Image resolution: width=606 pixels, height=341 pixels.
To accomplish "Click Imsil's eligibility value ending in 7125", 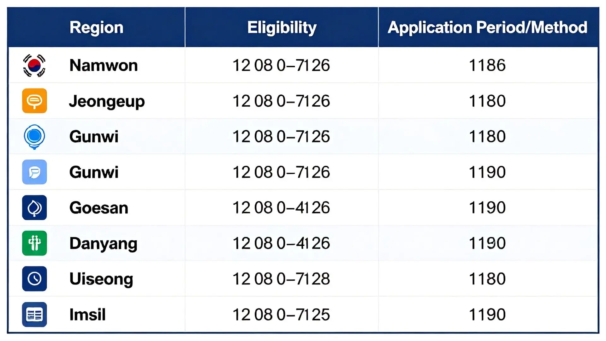I will click(x=281, y=315).
